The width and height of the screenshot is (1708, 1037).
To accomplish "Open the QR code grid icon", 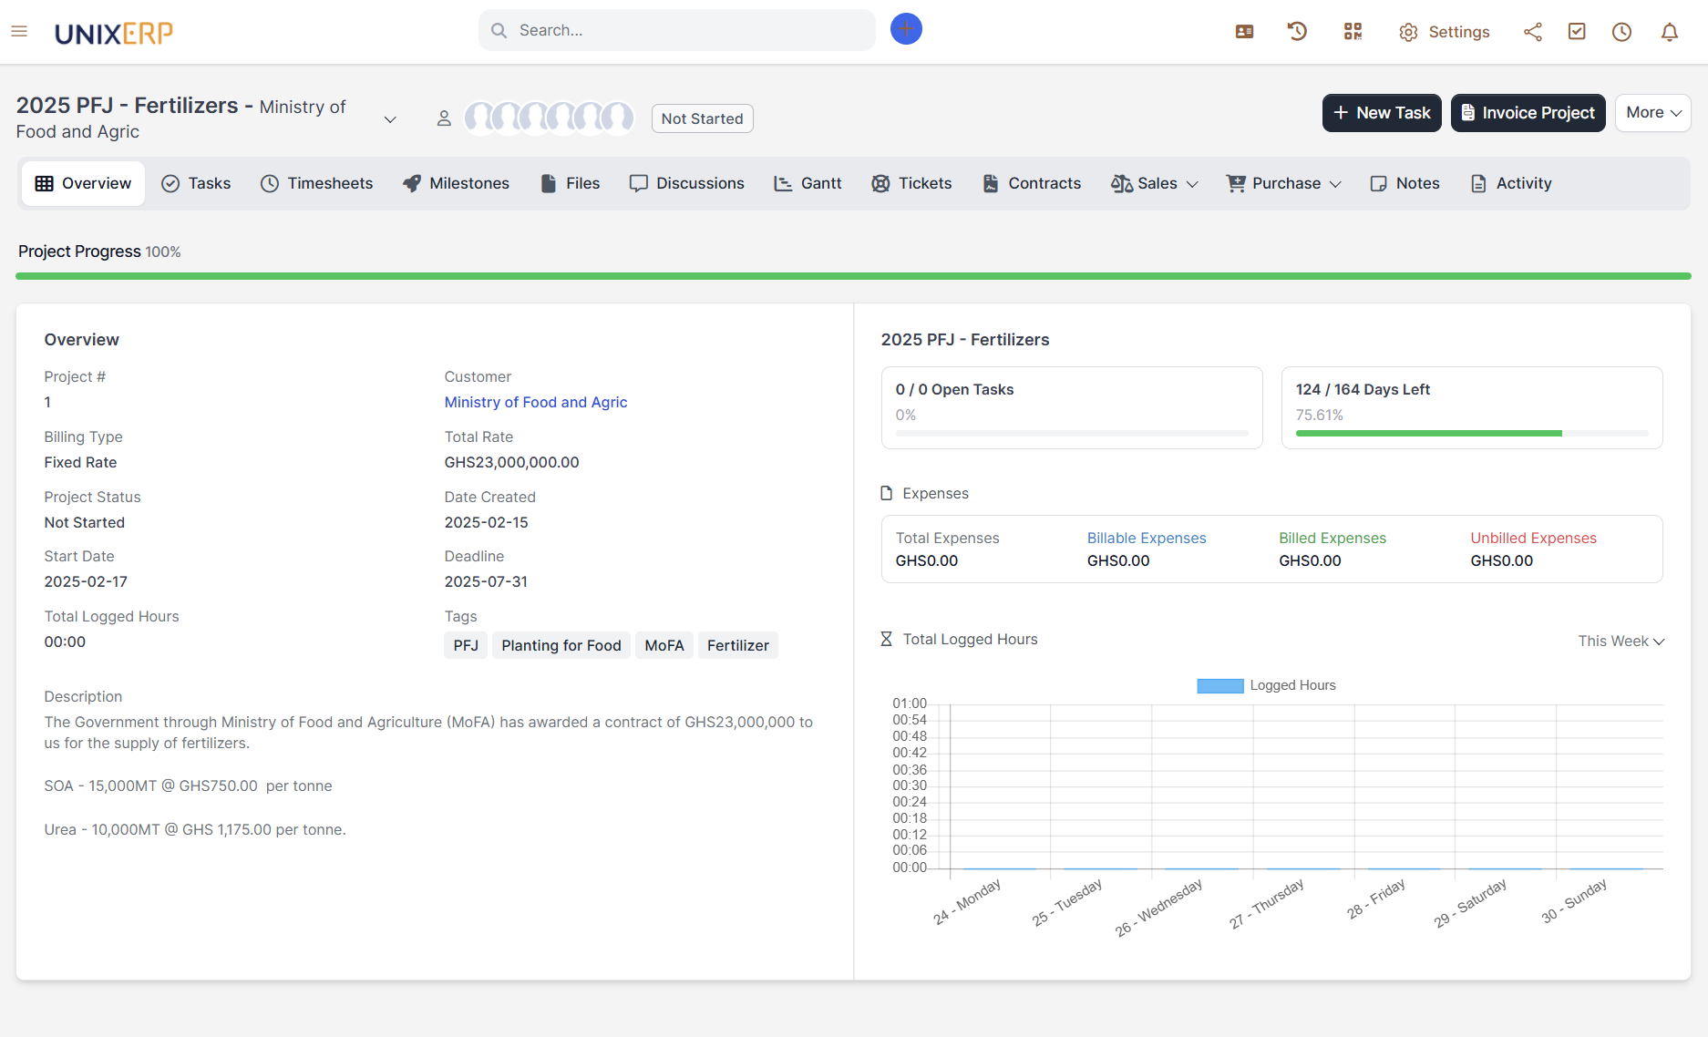I will 1353,32.
